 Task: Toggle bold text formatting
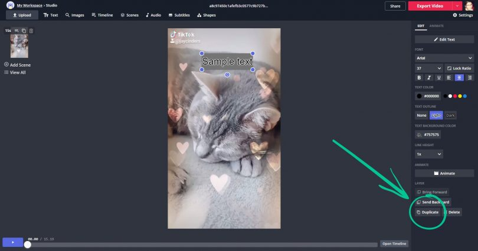pos(420,77)
